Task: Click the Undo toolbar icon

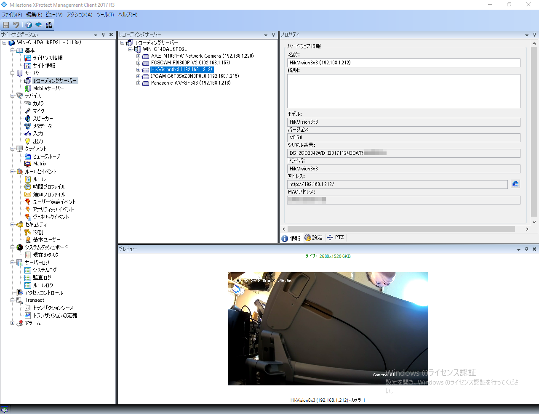Action: click(x=16, y=25)
